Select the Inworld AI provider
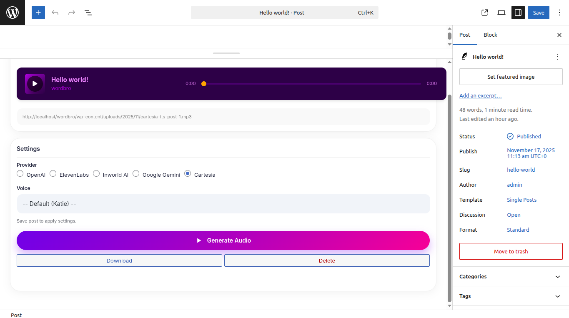 96,173
